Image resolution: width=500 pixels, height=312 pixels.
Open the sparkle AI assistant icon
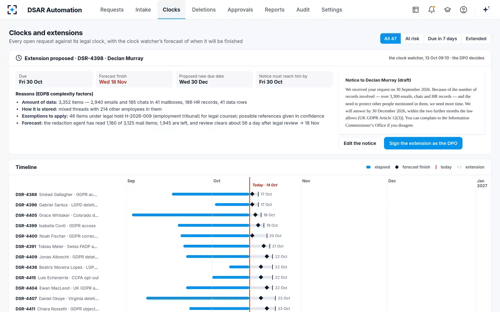pyautogui.click(x=486, y=9)
